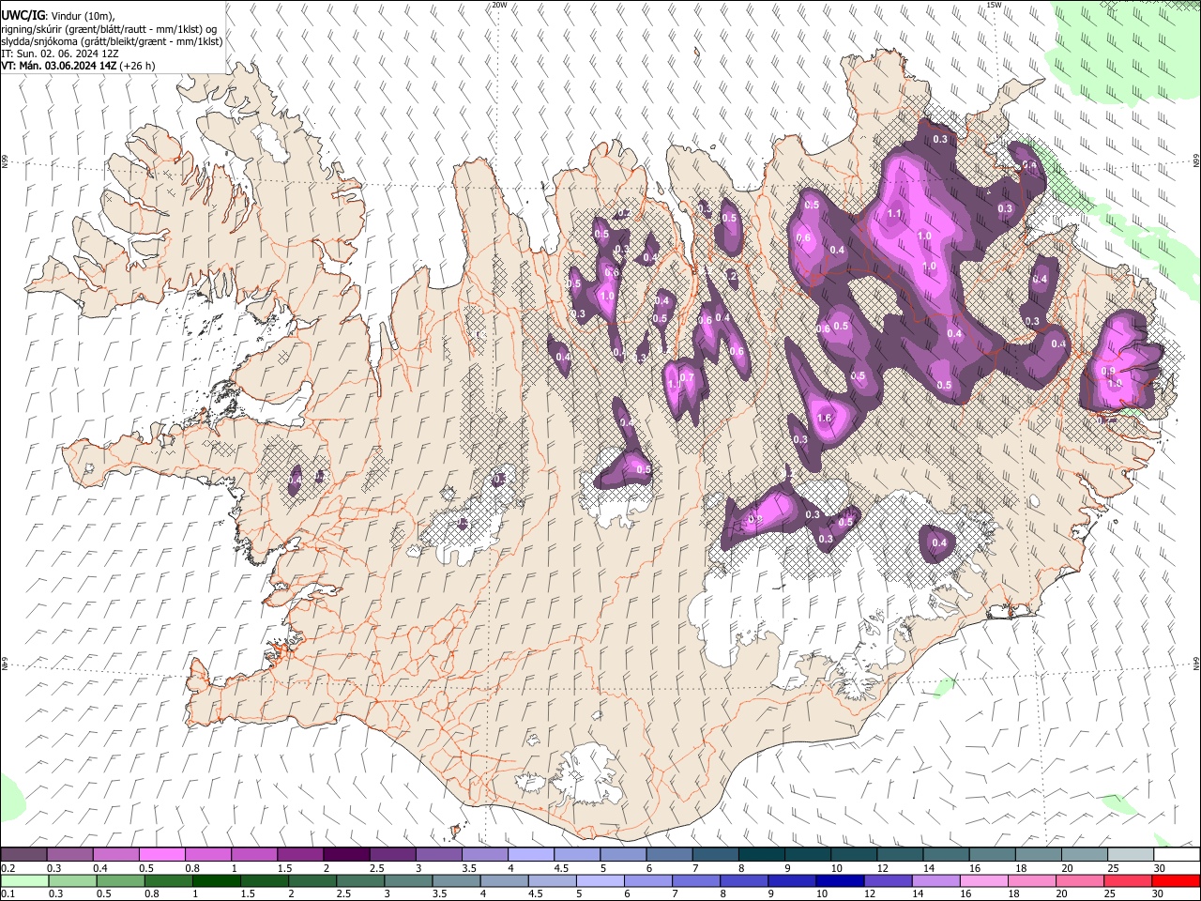Click the bright pink 0.5 snow legend swatch
Screen dimensions: 1201x901
161,855
